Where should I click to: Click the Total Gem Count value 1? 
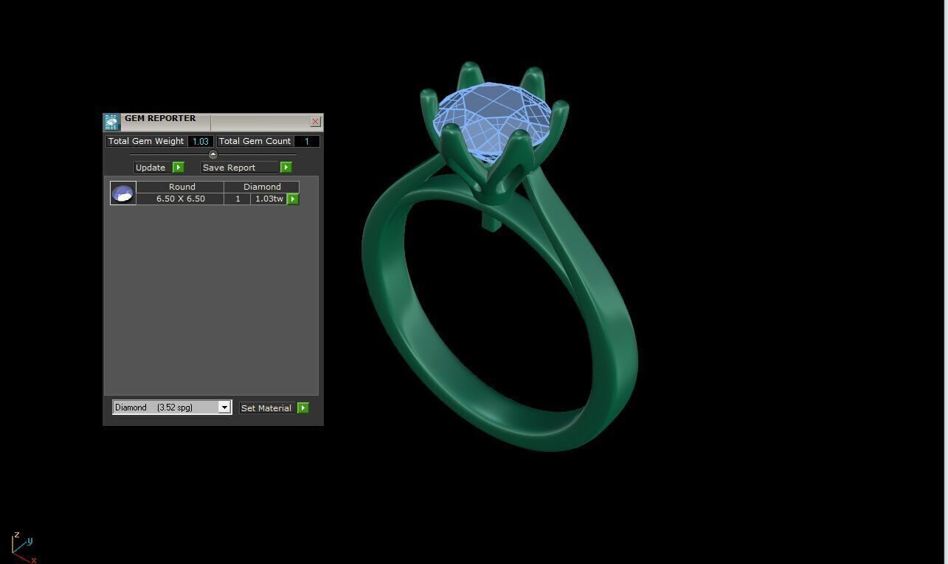[307, 141]
